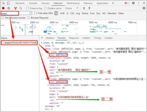Open the Response tab of the request
The height and width of the screenshot is (112, 147).
click(74, 38)
